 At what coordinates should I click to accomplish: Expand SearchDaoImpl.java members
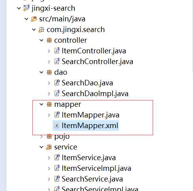point(49,94)
